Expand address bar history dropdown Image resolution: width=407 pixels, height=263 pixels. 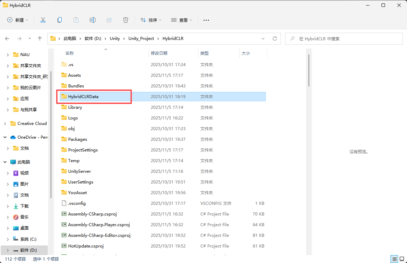pos(263,39)
